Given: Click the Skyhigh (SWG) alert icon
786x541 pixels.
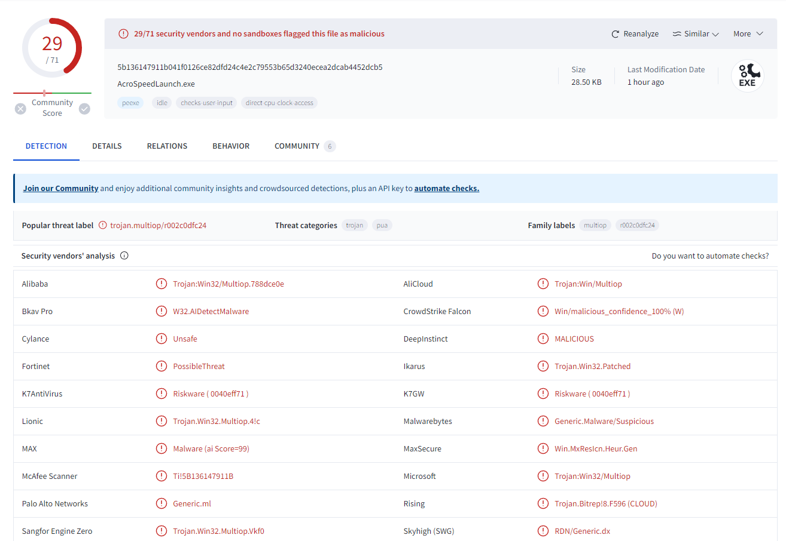Looking at the screenshot, I should pos(543,531).
